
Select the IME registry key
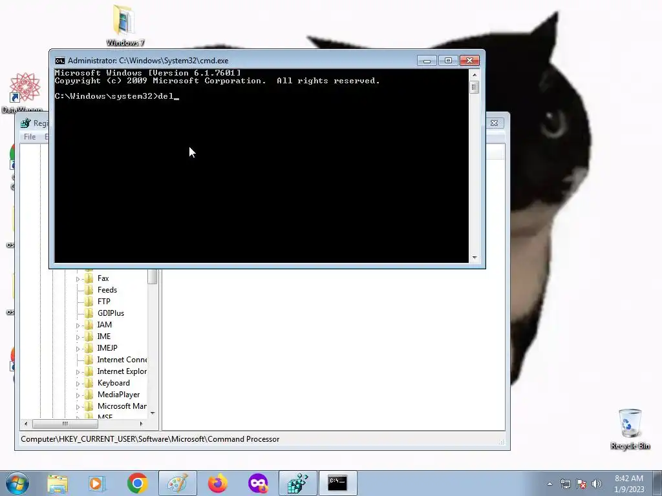[104, 336]
